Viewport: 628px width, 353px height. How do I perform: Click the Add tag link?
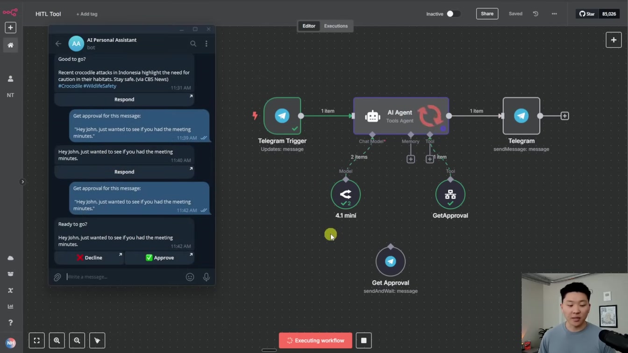pos(87,14)
